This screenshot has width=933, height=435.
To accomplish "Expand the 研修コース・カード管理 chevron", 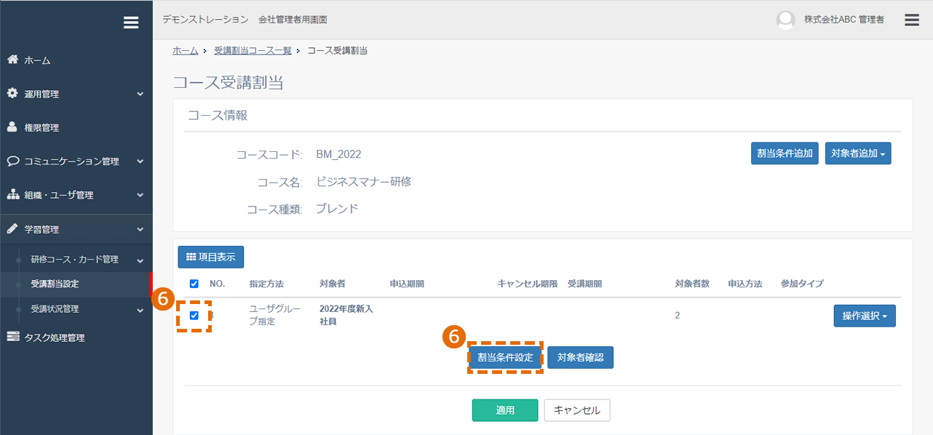I will tap(140, 260).
